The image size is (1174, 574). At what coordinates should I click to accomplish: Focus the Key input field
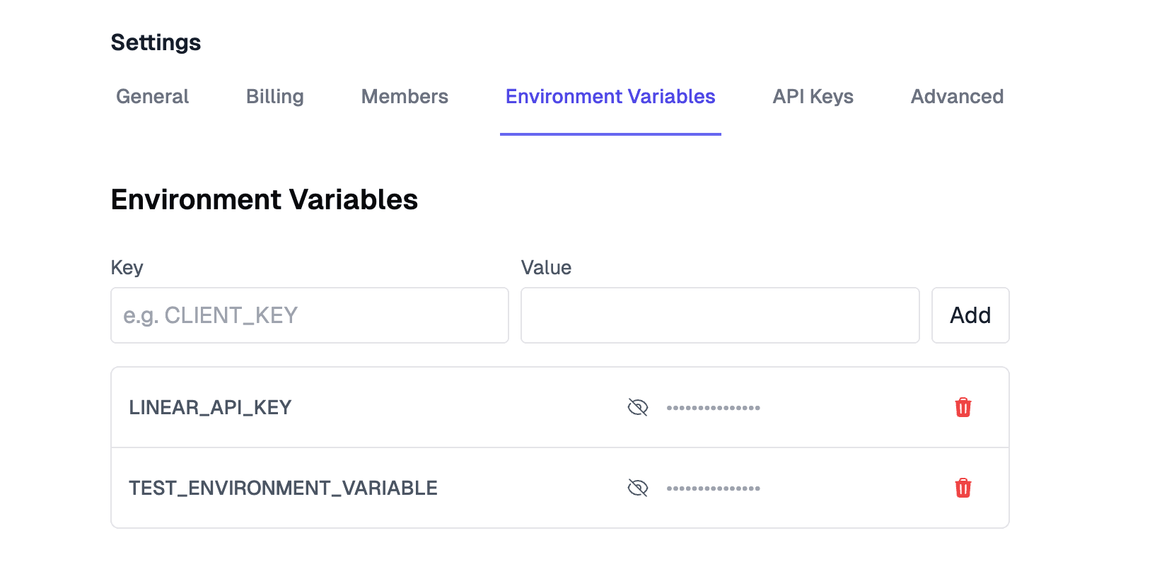[x=310, y=315]
